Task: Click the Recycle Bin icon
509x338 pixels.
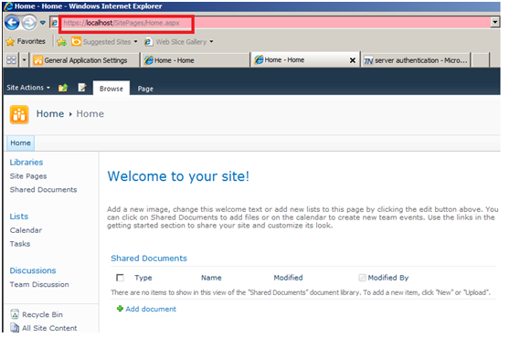Action: (15, 314)
